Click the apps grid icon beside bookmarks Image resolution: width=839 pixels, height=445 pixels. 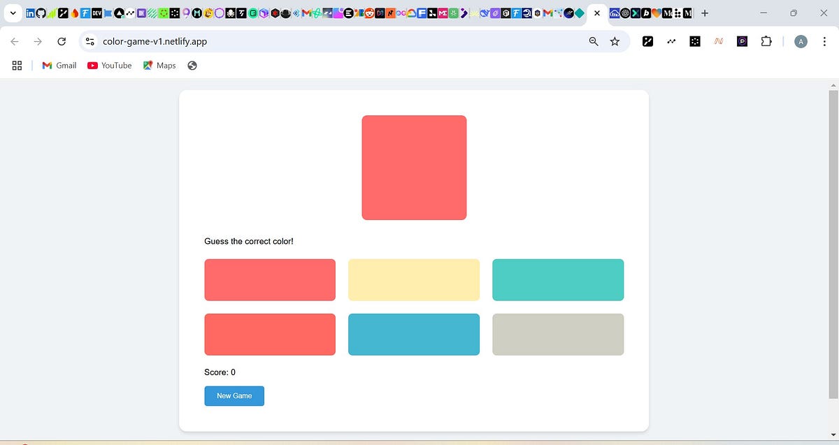[17, 65]
